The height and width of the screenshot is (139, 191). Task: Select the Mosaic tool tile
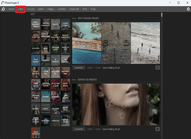pos(36,109)
